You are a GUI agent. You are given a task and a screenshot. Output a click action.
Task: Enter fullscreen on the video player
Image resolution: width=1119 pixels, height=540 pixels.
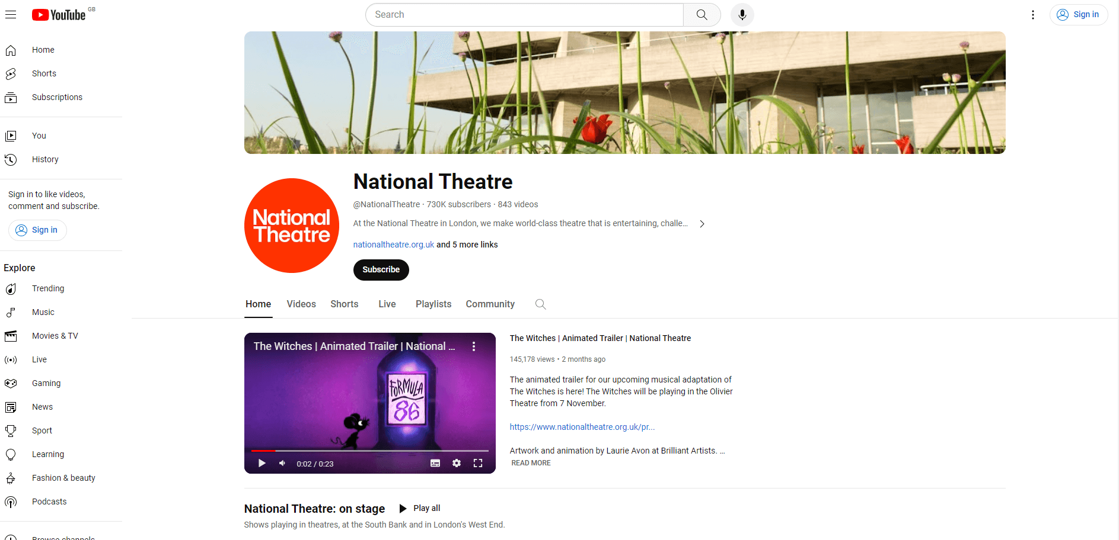[478, 463]
